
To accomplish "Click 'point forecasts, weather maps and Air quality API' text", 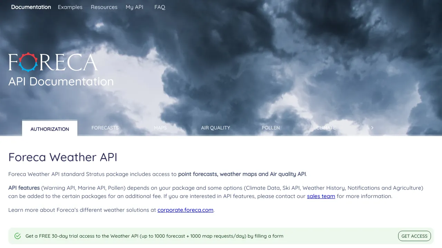I will coord(242,174).
